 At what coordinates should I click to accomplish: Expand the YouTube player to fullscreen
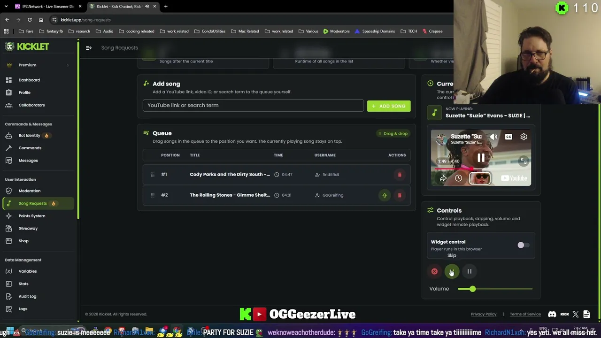[x=524, y=161]
